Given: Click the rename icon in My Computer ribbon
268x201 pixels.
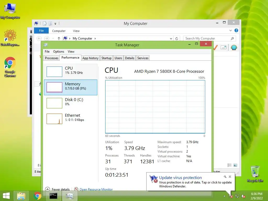Looking at the screenshot, I should click(x=224, y=47).
